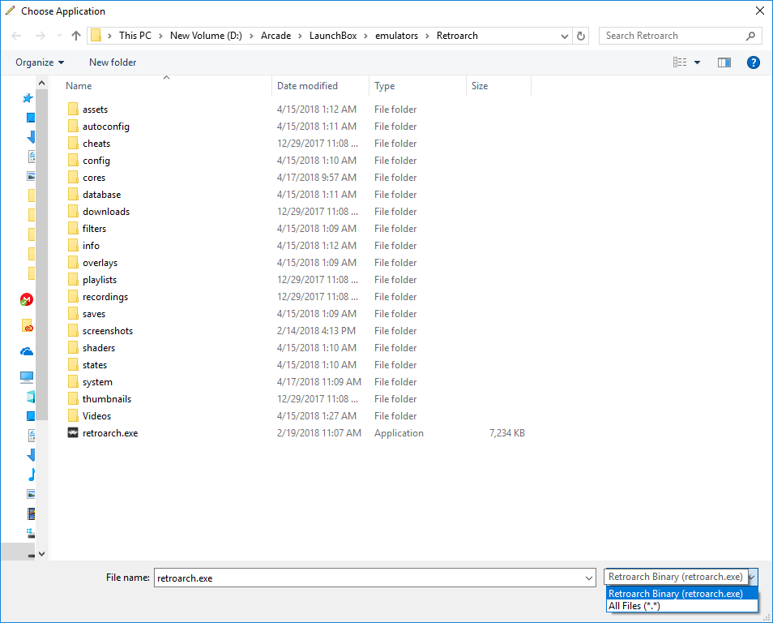This screenshot has height=623, width=773.
Task: Navigate to emulators breadcrumb
Action: 396,36
